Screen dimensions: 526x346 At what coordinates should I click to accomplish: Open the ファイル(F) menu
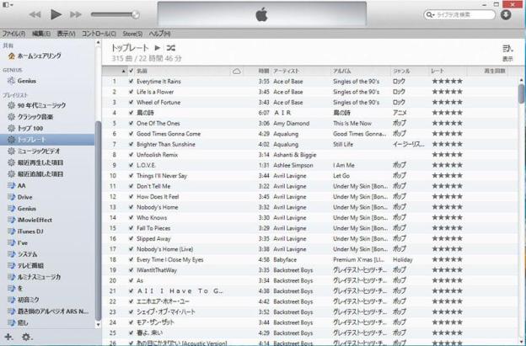coord(13,34)
